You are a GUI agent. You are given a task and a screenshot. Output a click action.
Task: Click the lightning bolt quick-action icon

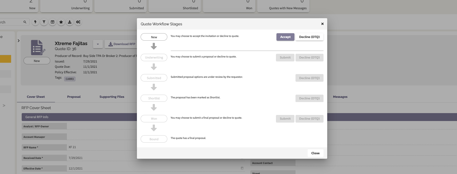point(35,22)
